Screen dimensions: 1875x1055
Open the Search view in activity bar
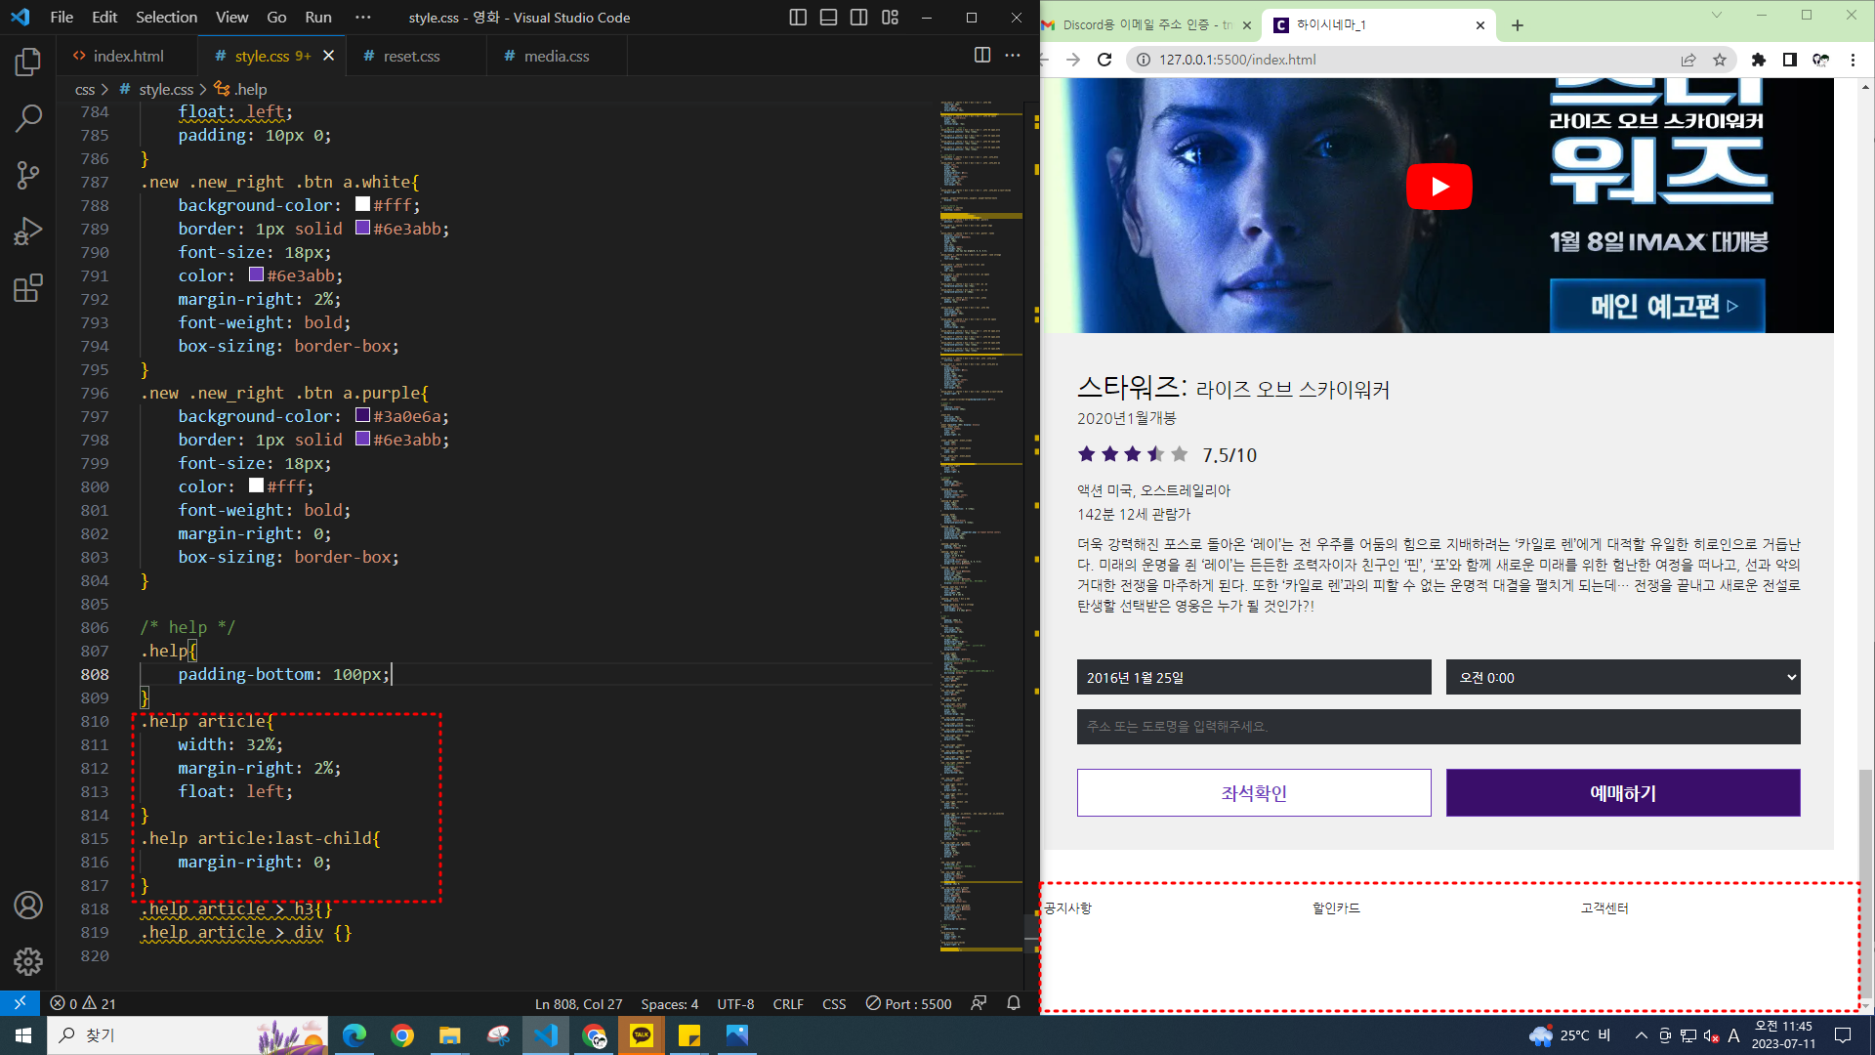tap(28, 119)
